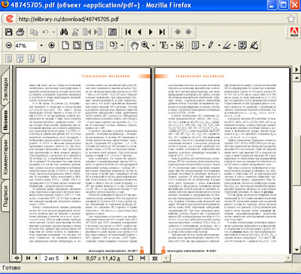Bookmark page with Firefox star icon
Viewport: 301px width, 274px height.
291,19
